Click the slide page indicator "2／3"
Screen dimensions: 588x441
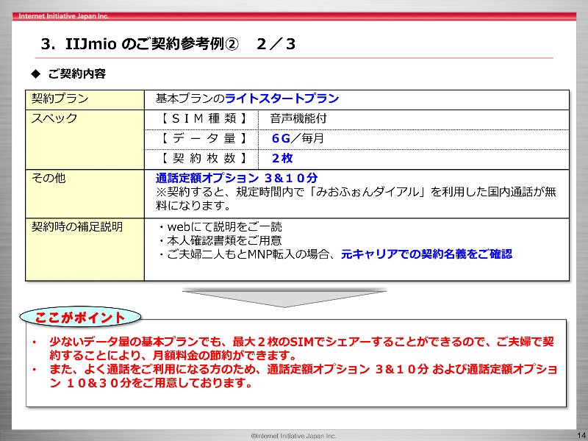click(276, 44)
